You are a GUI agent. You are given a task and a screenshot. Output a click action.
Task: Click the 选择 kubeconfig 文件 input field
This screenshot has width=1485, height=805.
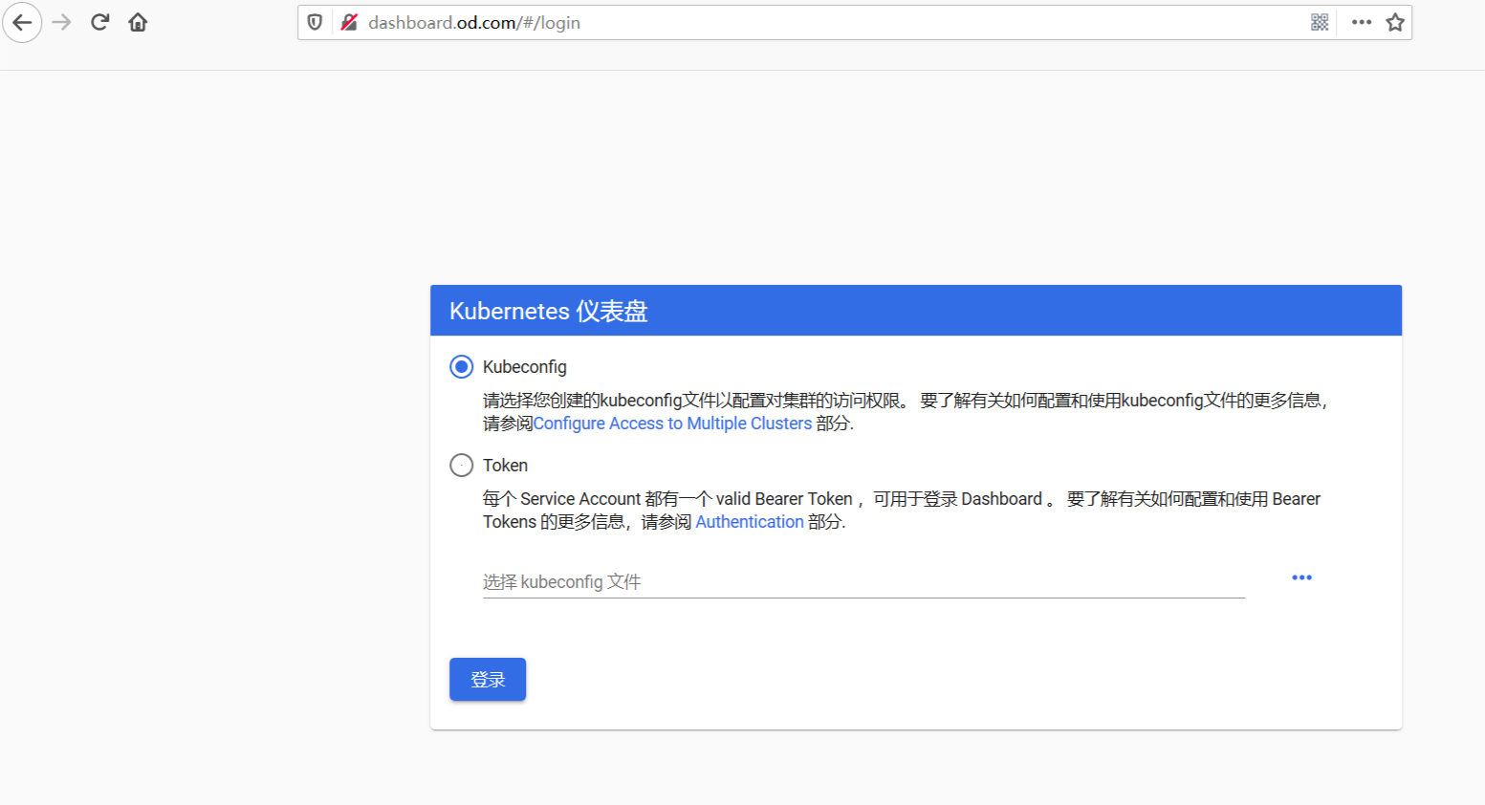click(863, 581)
